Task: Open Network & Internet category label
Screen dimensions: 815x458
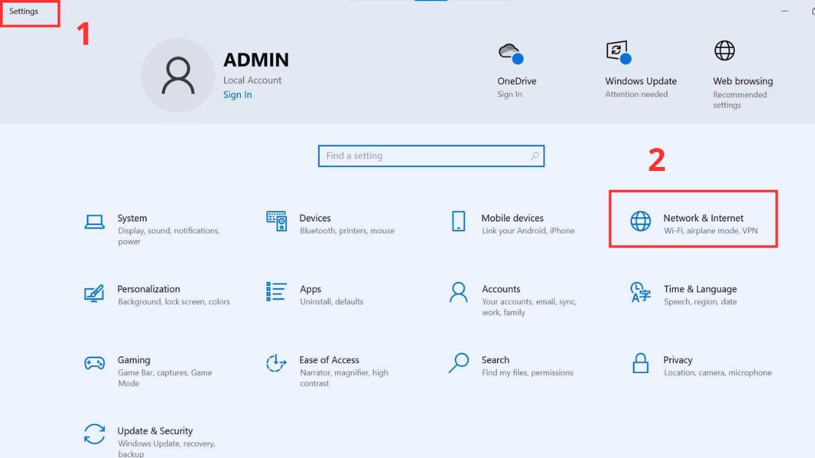Action: pos(704,218)
